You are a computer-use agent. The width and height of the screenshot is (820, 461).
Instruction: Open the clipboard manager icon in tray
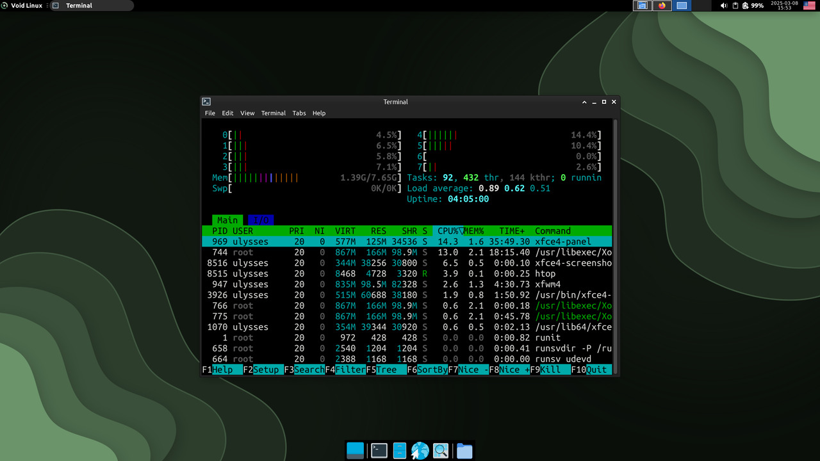pos(735,6)
